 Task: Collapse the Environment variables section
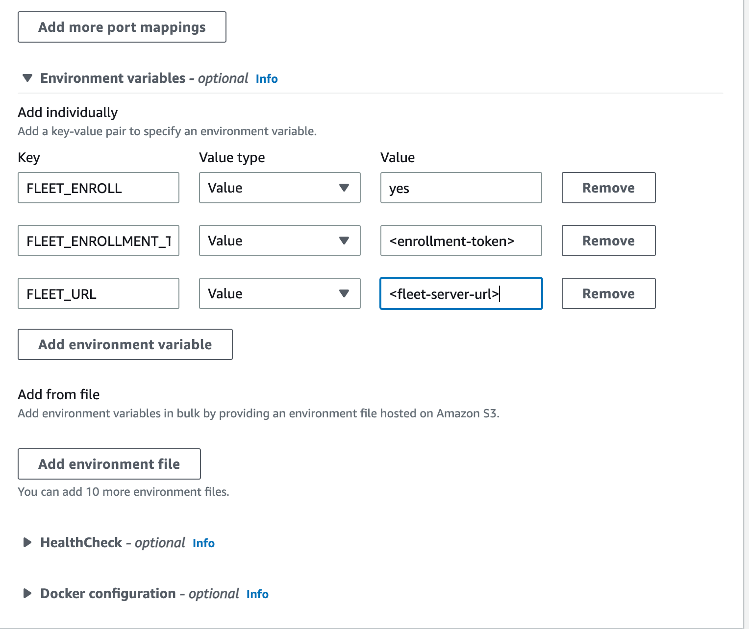[27, 78]
